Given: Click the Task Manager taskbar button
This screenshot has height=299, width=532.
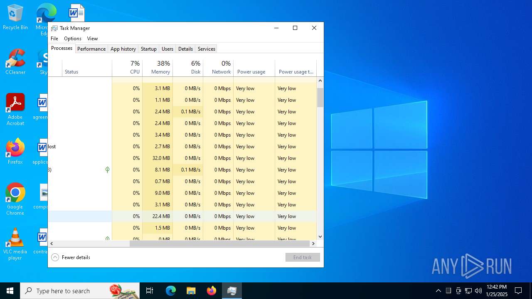Looking at the screenshot, I should (x=232, y=291).
